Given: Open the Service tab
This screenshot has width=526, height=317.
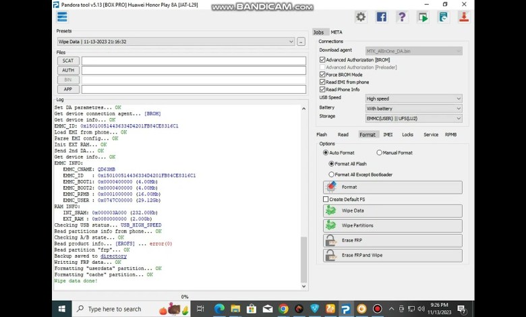Looking at the screenshot, I should point(431,134).
